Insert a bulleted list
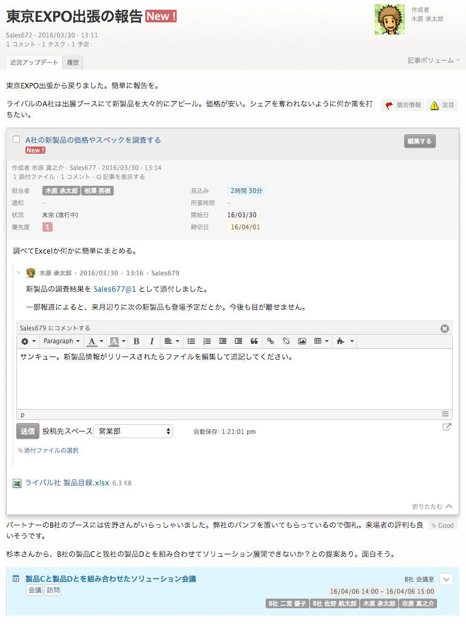 [x=191, y=341]
